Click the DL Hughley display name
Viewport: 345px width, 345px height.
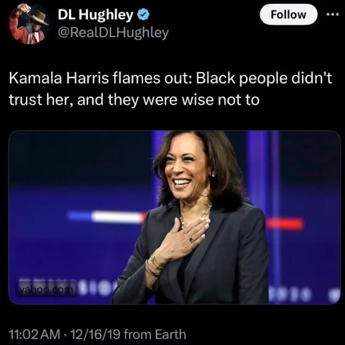95,15
